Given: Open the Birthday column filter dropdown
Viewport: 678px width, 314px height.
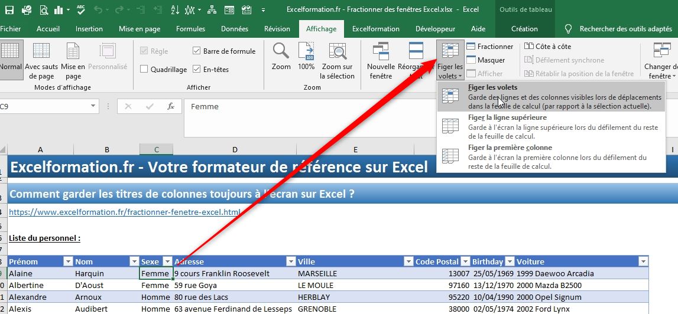Looking at the screenshot, I should click(x=510, y=261).
